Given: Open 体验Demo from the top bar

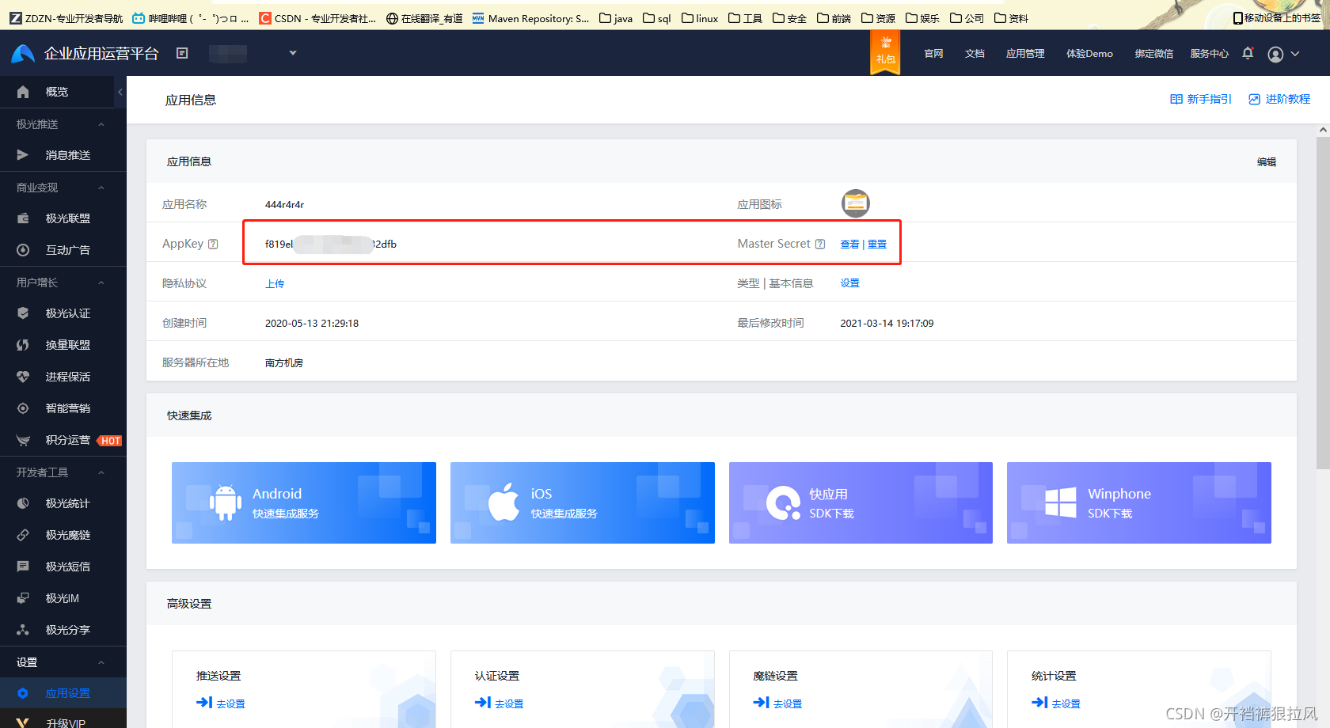Looking at the screenshot, I should coord(1089,53).
